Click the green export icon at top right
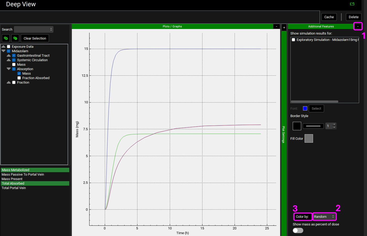The height and width of the screenshot is (236, 367). 352,4
